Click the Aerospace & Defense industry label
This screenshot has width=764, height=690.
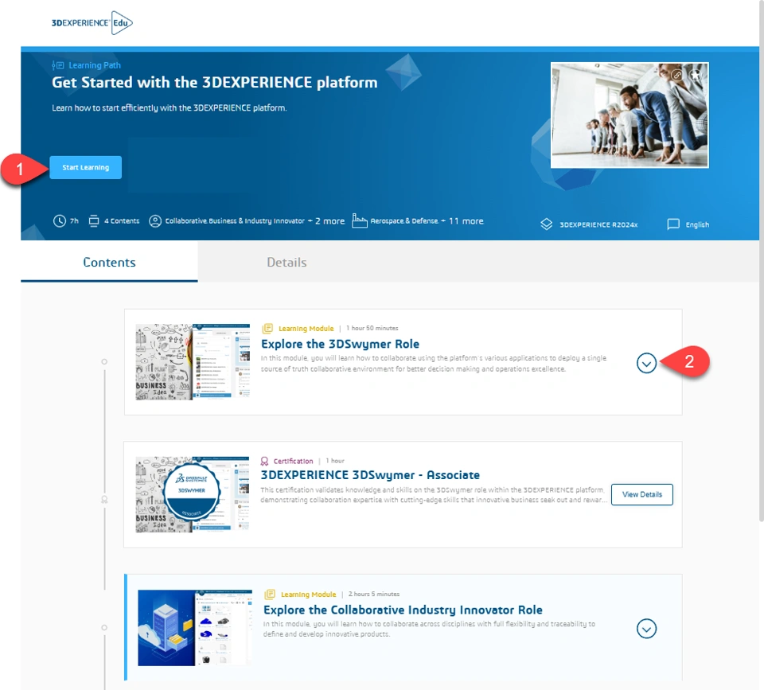click(404, 220)
